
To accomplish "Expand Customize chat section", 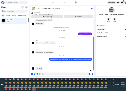I will click(x=111, y=26).
